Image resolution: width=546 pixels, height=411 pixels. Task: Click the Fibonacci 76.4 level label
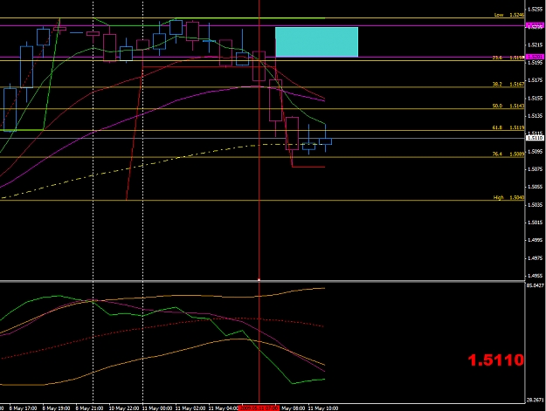[508, 154]
